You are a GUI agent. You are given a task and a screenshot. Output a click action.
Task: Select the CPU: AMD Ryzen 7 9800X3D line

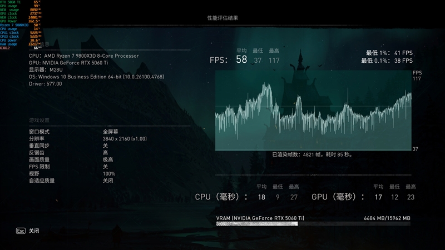[x=84, y=56]
